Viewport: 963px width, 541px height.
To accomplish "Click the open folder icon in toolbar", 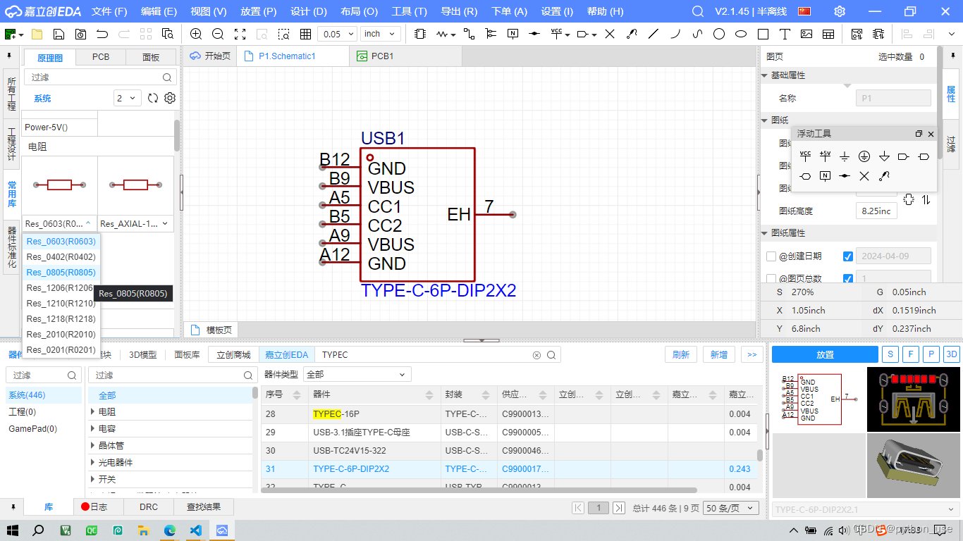I will point(37,34).
